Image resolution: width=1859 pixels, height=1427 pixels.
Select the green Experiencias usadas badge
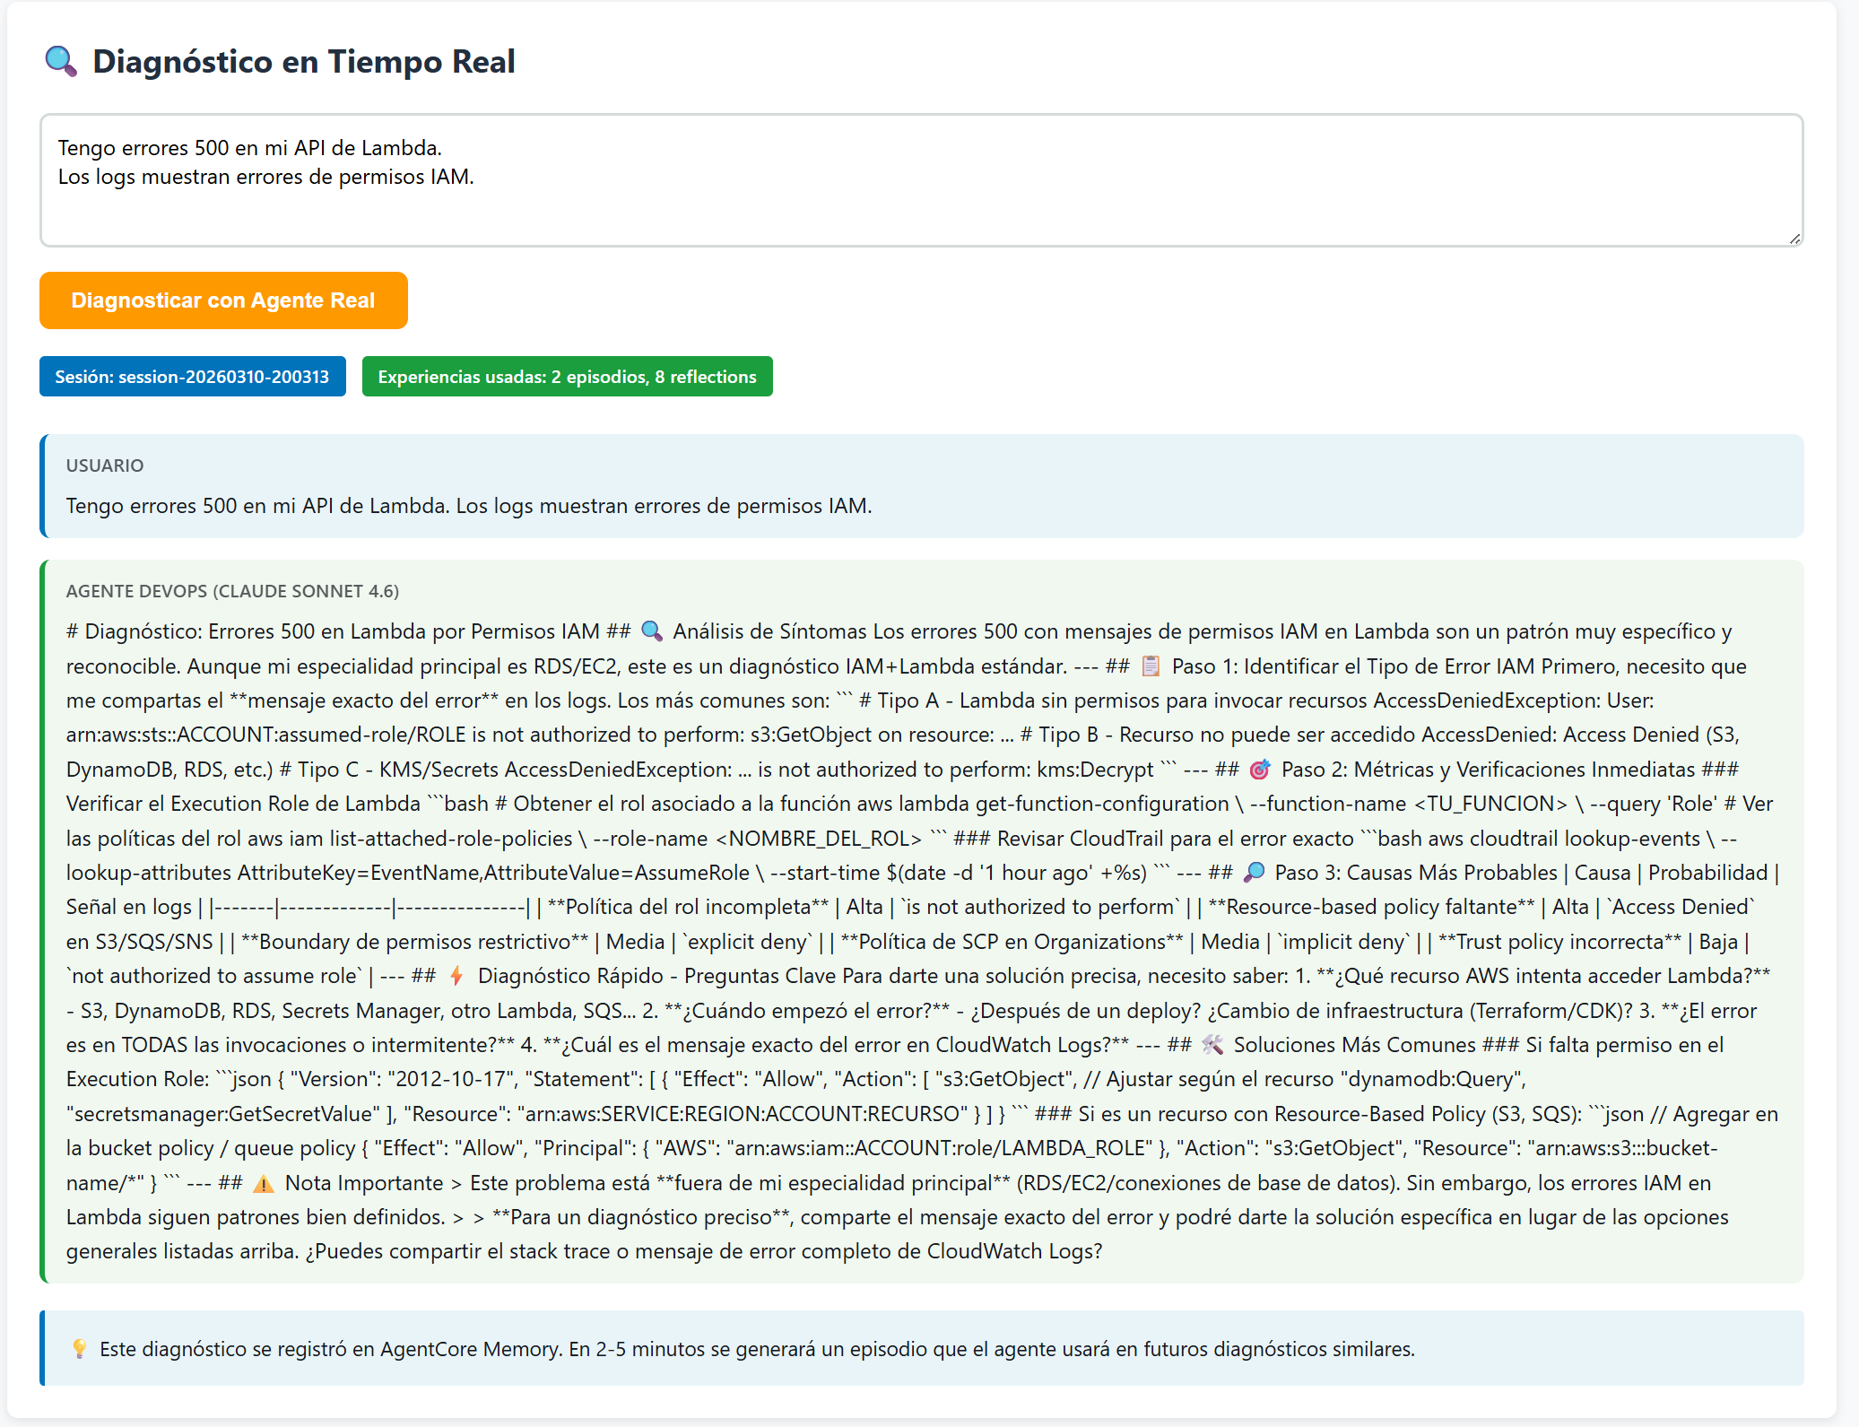[x=567, y=377]
